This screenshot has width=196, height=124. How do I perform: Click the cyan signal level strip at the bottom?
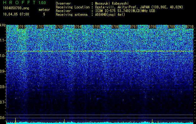coord(100,123)
